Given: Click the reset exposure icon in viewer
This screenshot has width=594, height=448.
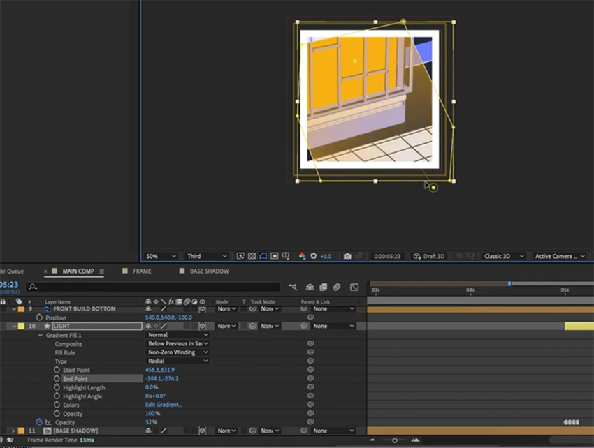Looking at the screenshot, I should tap(314, 256).
